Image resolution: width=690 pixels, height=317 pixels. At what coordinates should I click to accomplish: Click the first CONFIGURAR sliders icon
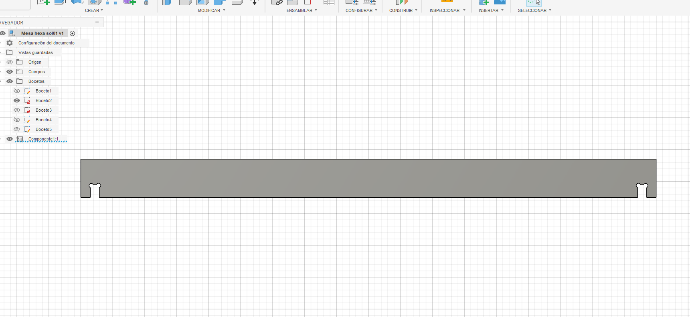tap(352, 2)
